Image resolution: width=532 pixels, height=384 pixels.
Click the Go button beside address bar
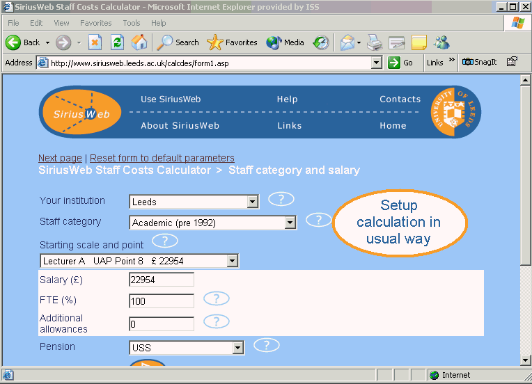tap(401, 63)
